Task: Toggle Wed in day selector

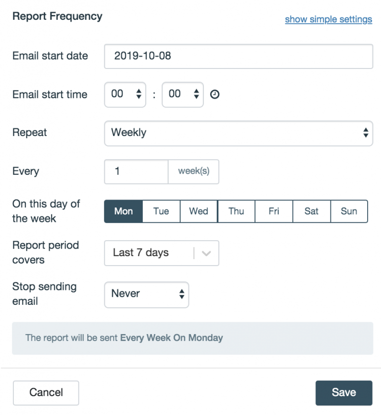Action: pos(198,211)
